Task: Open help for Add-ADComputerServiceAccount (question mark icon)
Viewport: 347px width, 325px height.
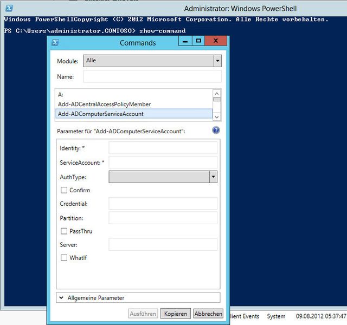Action: 216,131
